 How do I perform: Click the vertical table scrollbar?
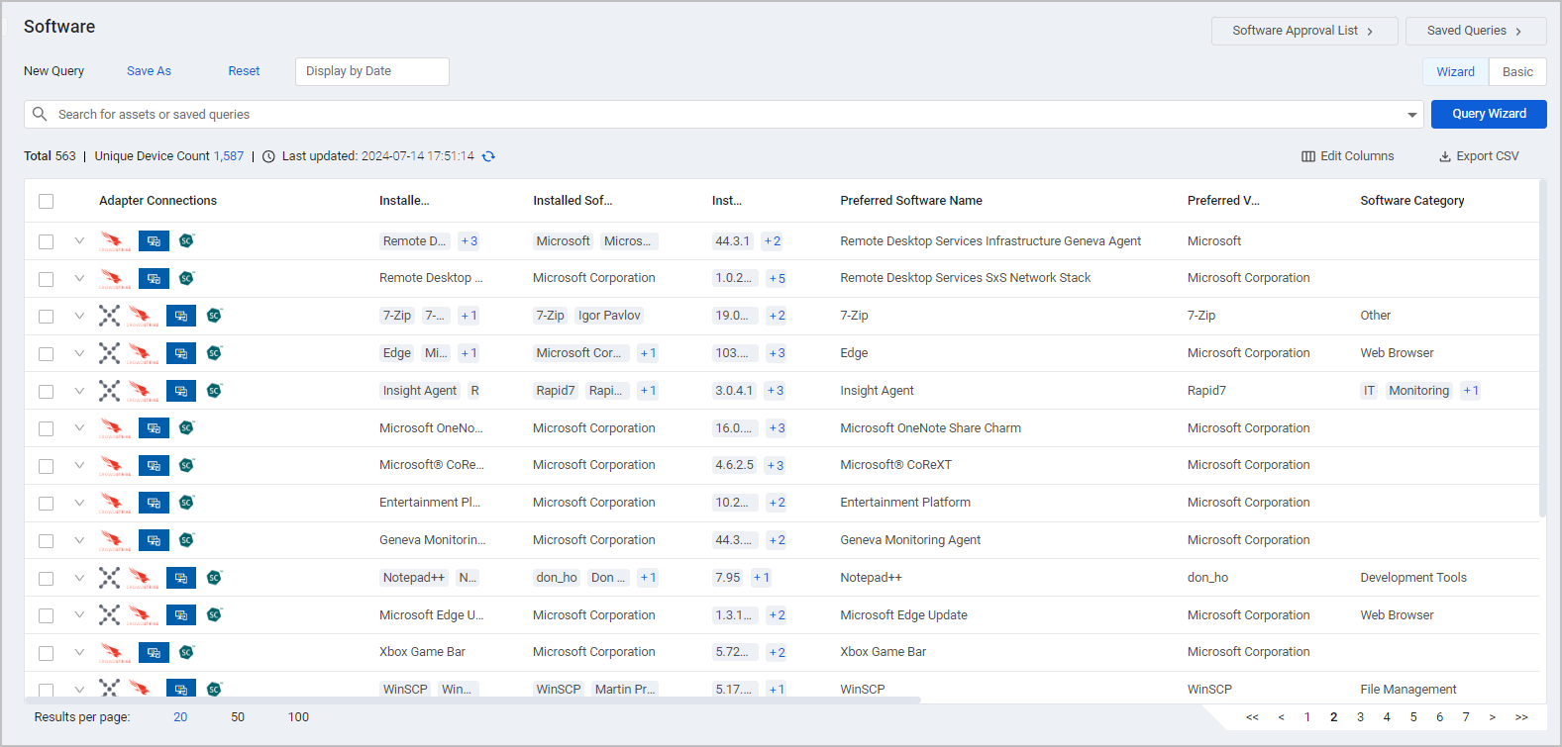click(x=1542, y=347)
